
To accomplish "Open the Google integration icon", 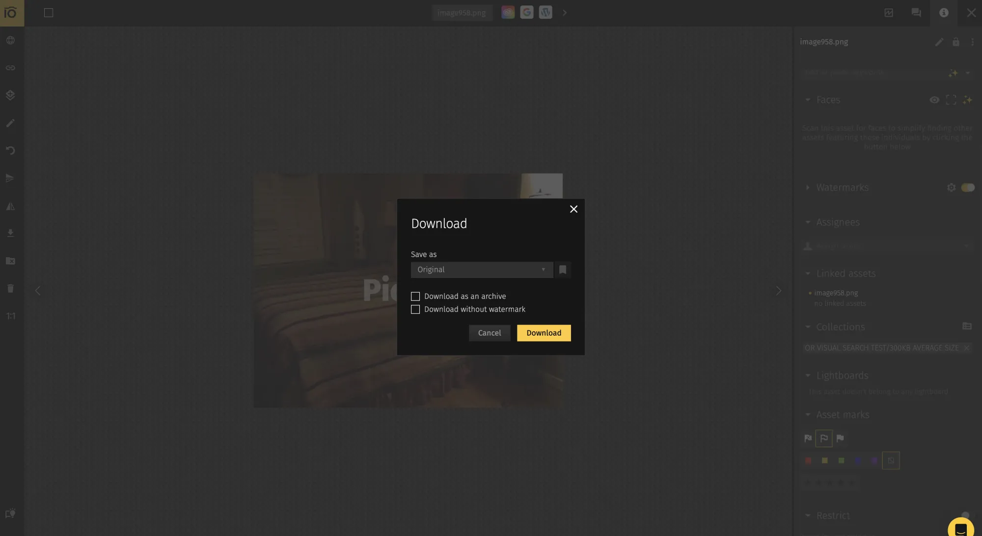I will 527,12.
